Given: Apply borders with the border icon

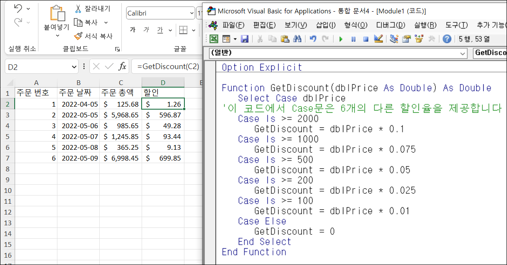Looking at the screenshot, I should (183, 30).
